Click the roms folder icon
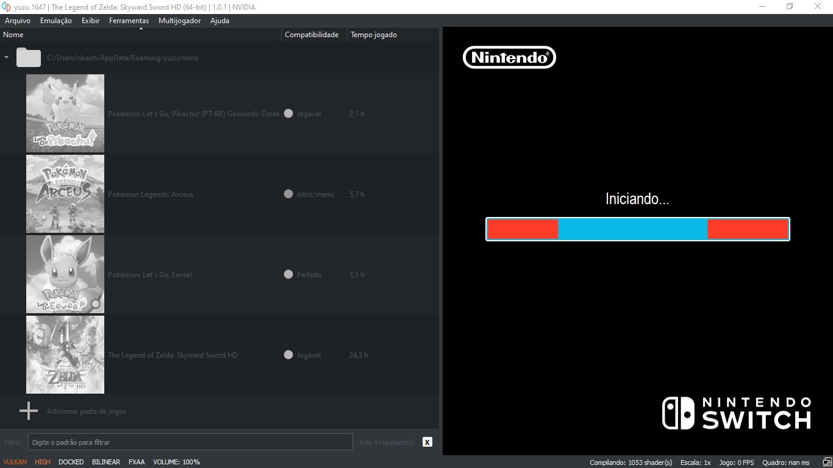Viewport: 833px width, 468px height. [29, 57]
